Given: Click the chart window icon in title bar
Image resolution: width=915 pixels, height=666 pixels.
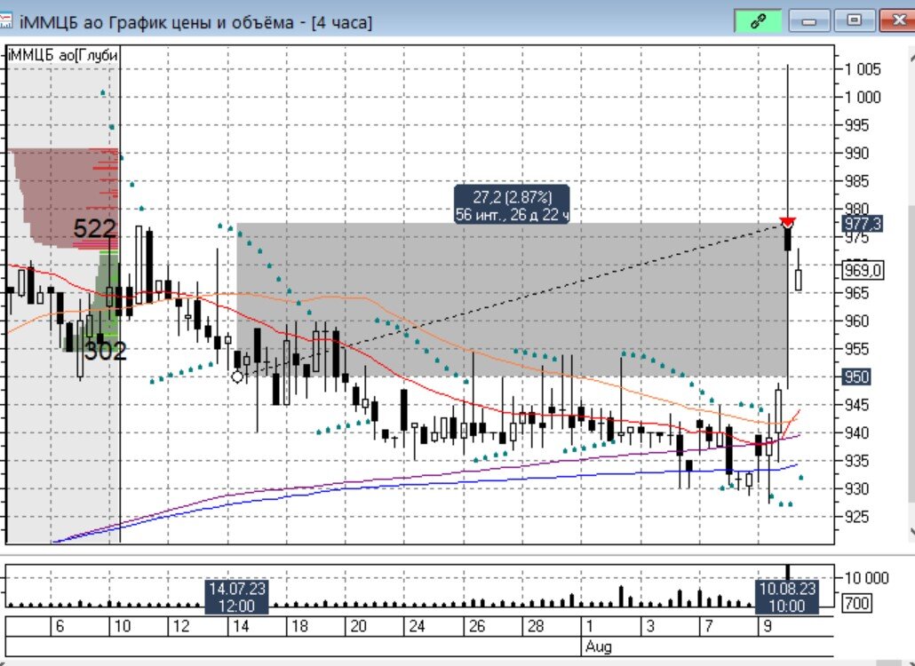Looking at the screenshot, I should [x=6, y=21].
